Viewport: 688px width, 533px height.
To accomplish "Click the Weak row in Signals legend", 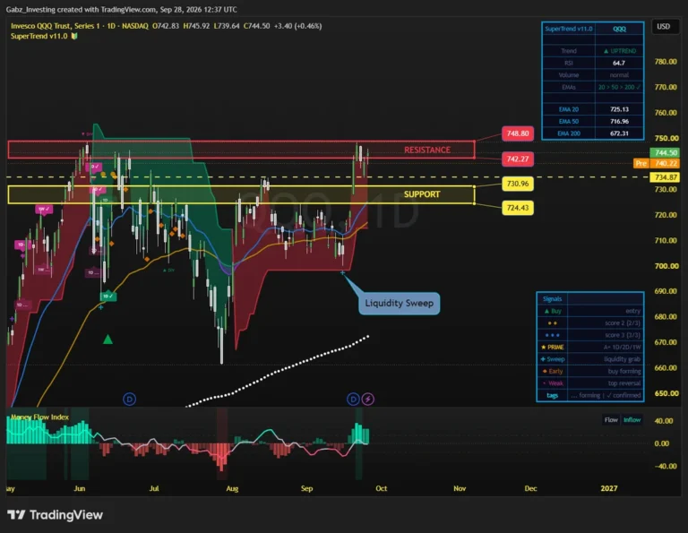I will coord(590,383).
